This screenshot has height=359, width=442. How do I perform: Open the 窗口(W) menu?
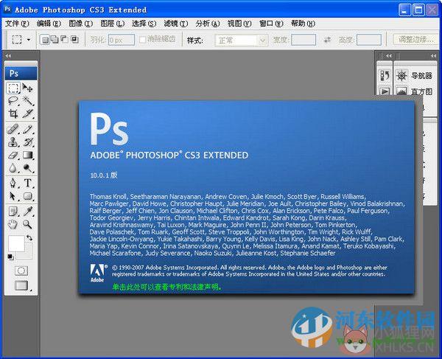[x=271, y=24]
